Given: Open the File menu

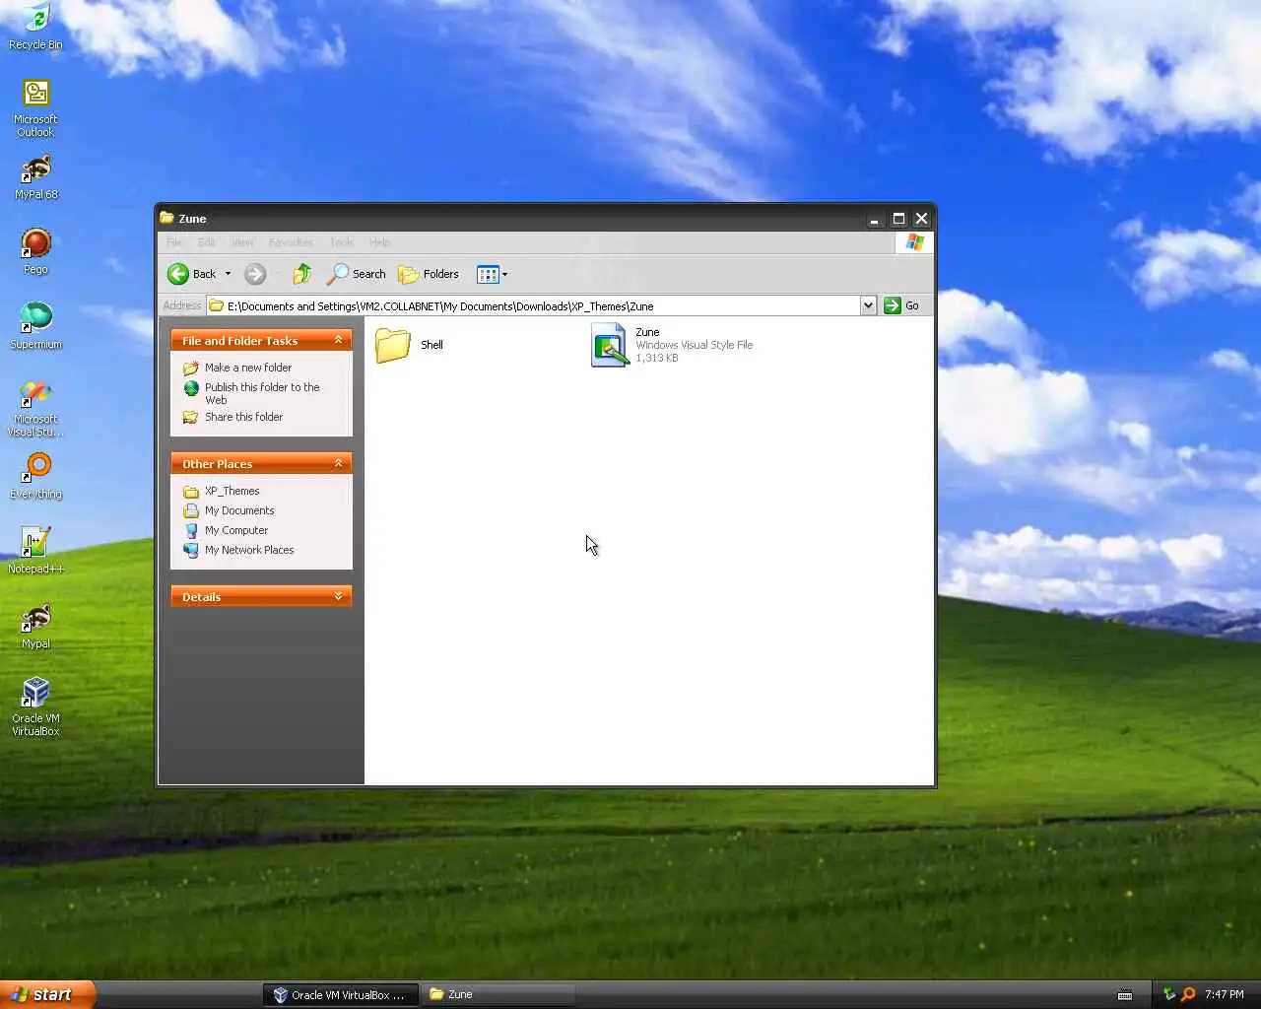Looking at the screenshot, I should (174, 242).
